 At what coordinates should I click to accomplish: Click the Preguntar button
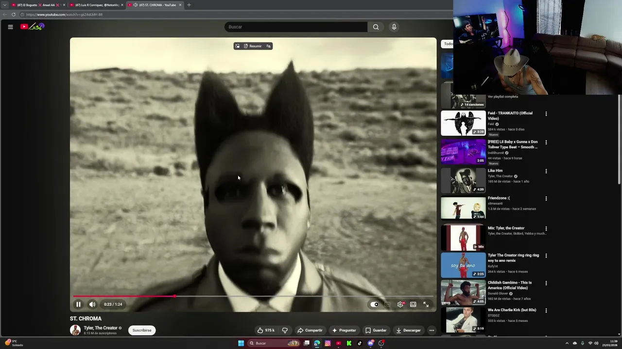[344, 330]
